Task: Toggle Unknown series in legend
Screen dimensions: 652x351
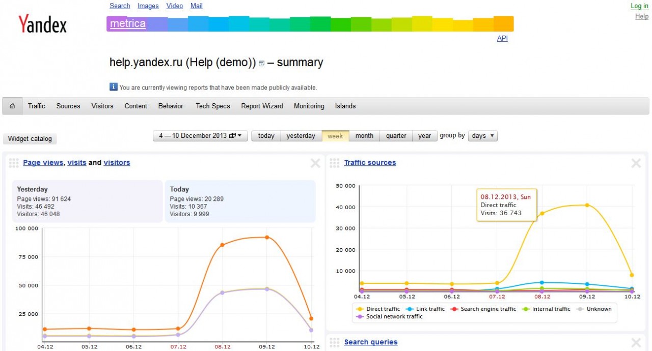Action: point(594,309)
